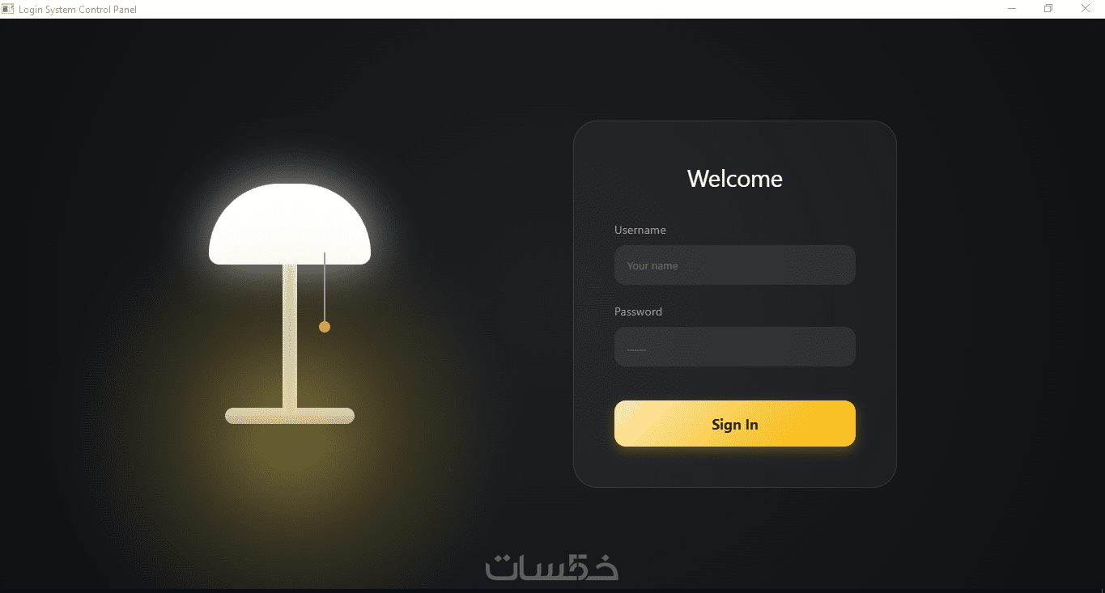This screenshot has height=593, width=1105.
Task: Click empty card area below Sign In
Action: tap(735, 468)
